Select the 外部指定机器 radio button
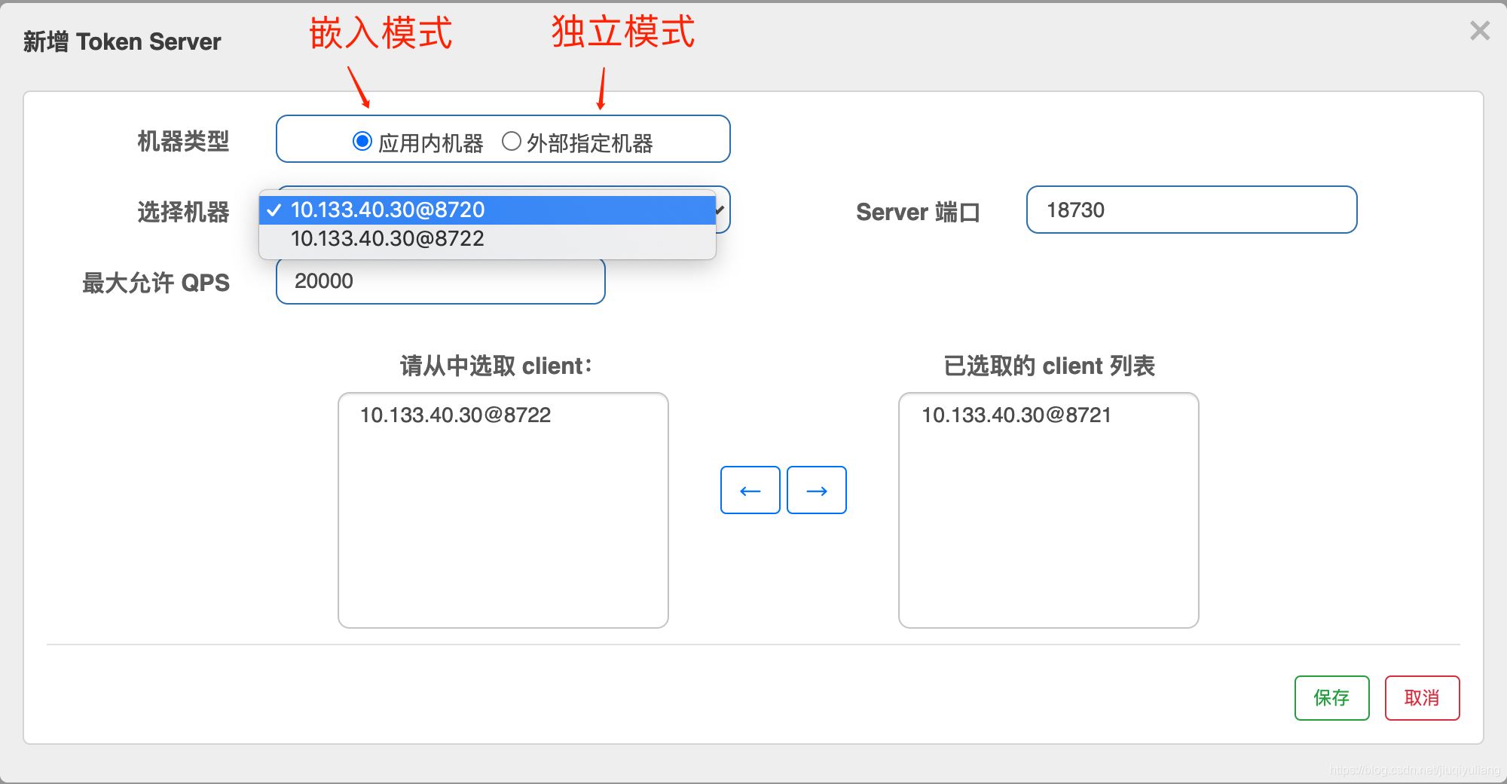This screenshot has width=1507, height=784. [512, 139]
